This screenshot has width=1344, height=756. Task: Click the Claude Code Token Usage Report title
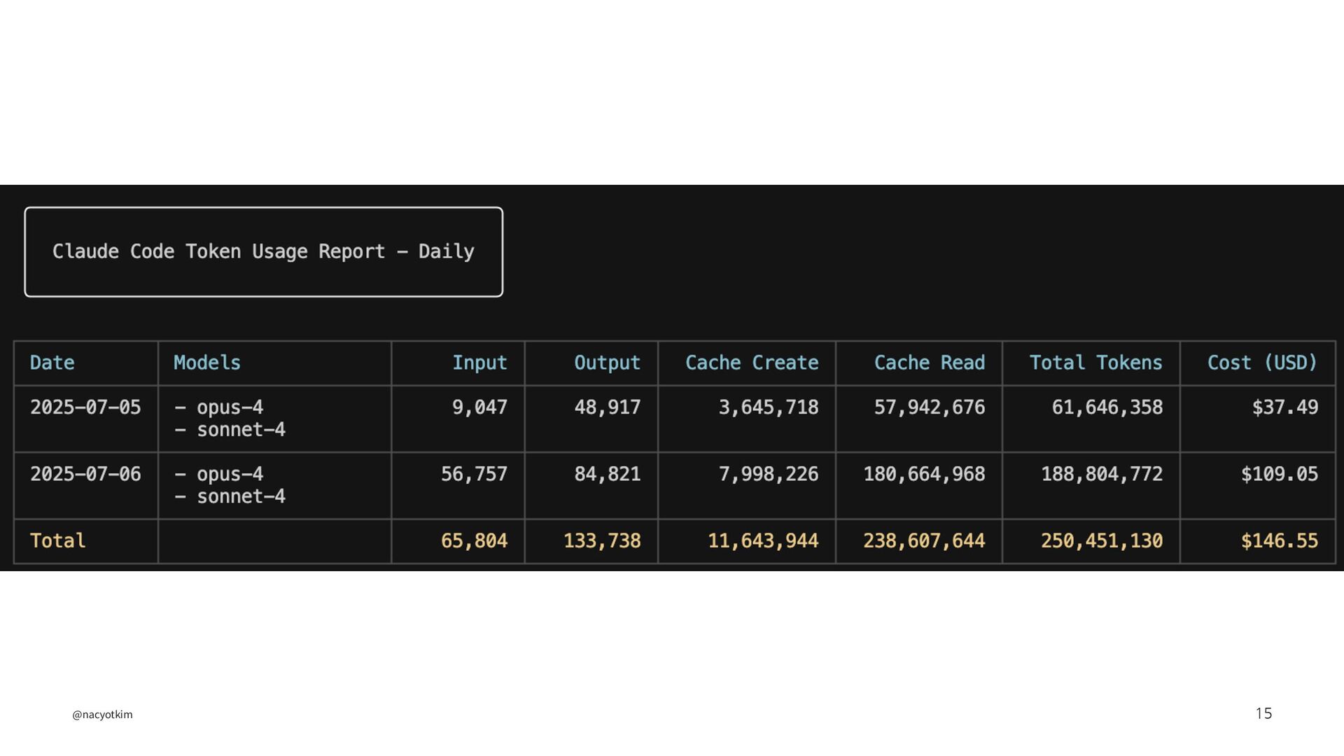point(263,252)
